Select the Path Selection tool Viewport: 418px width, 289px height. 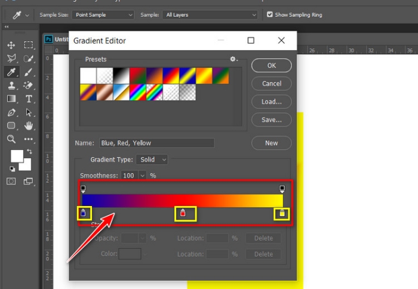coord(29,112)
